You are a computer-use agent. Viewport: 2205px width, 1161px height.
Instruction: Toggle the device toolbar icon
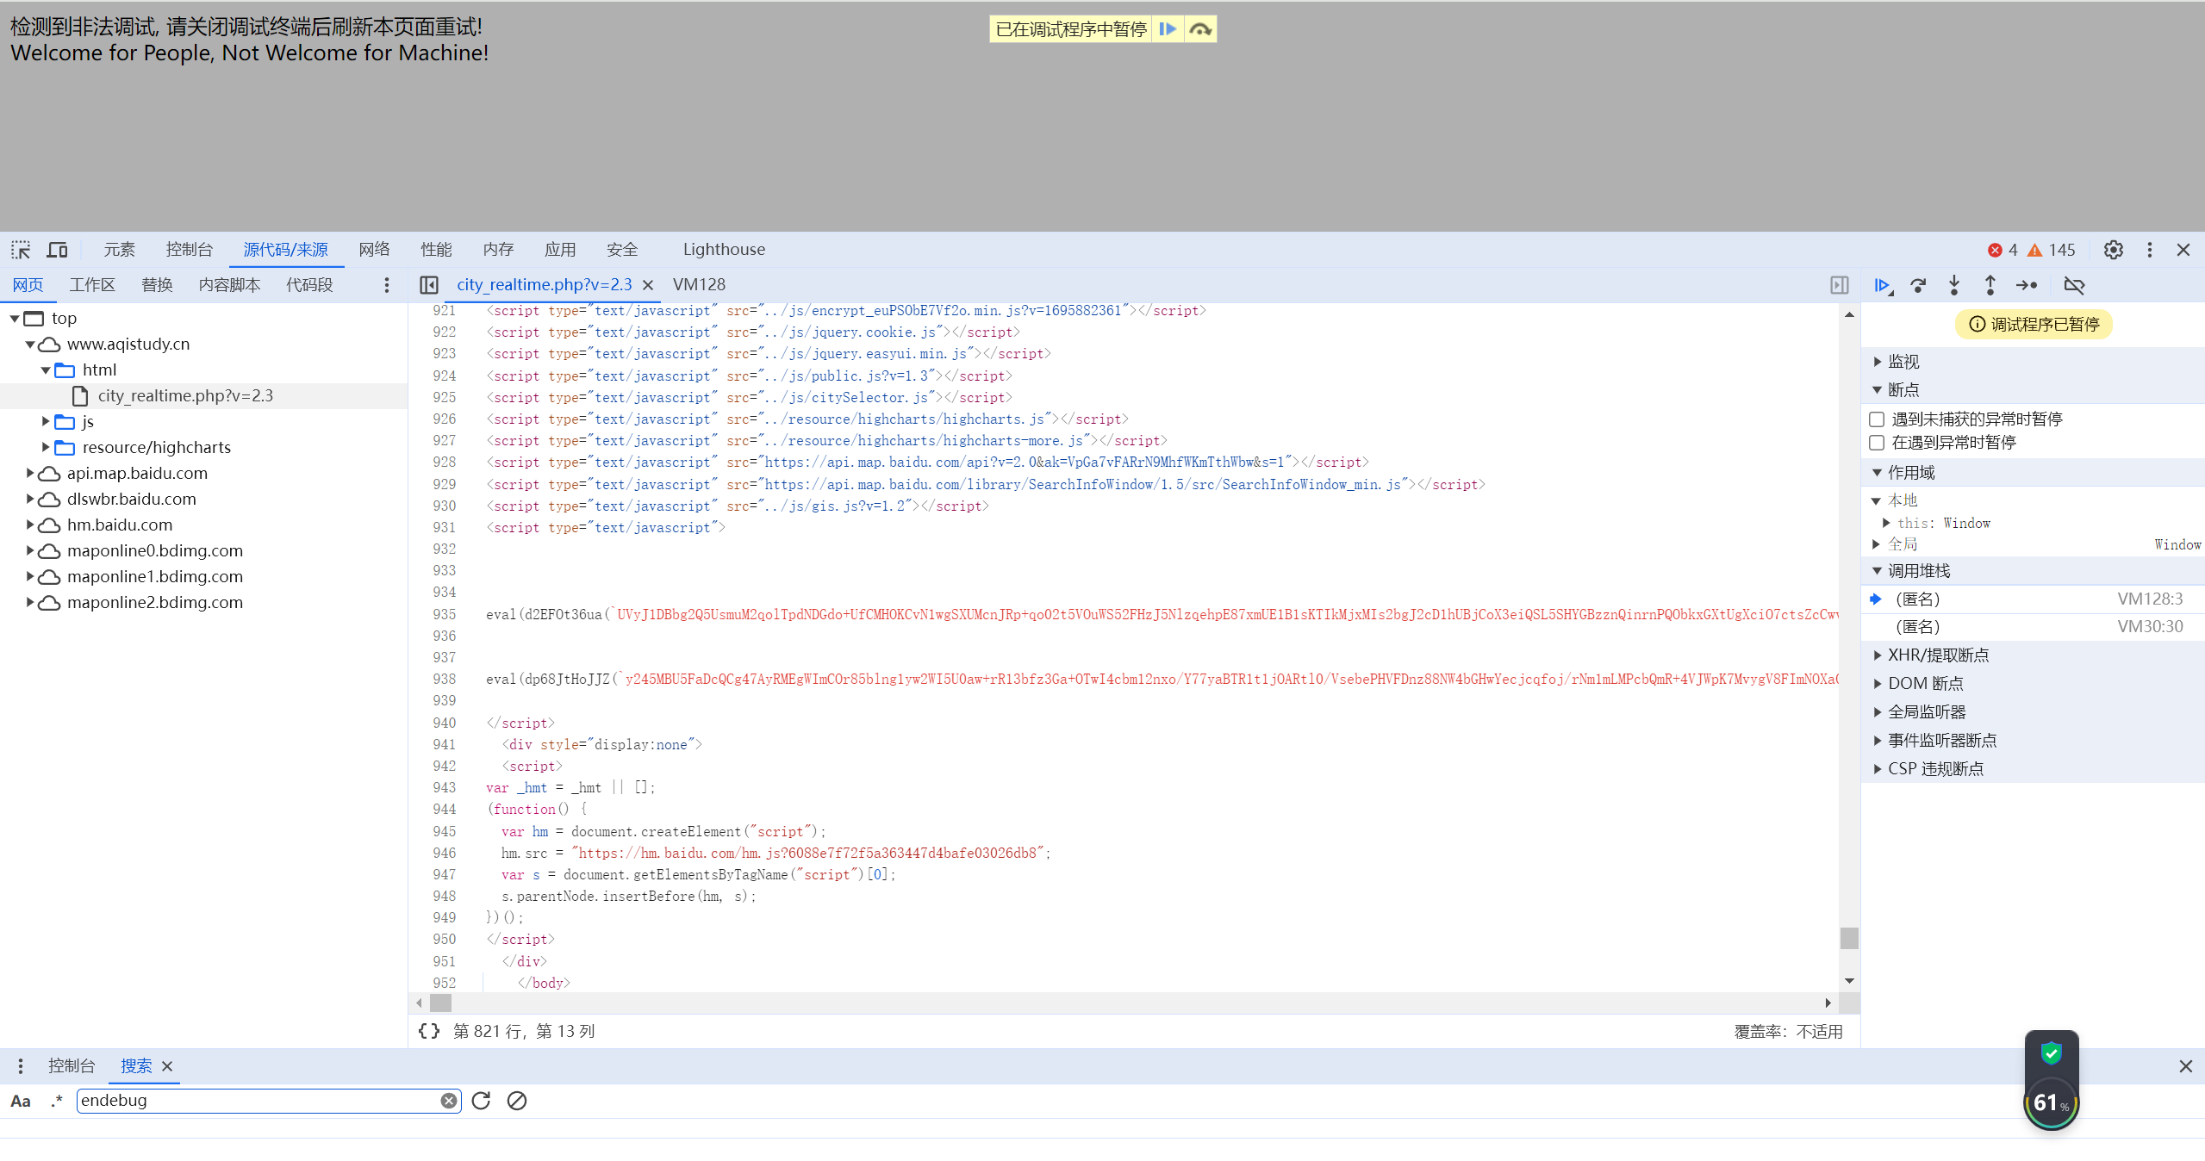point(58,250)
